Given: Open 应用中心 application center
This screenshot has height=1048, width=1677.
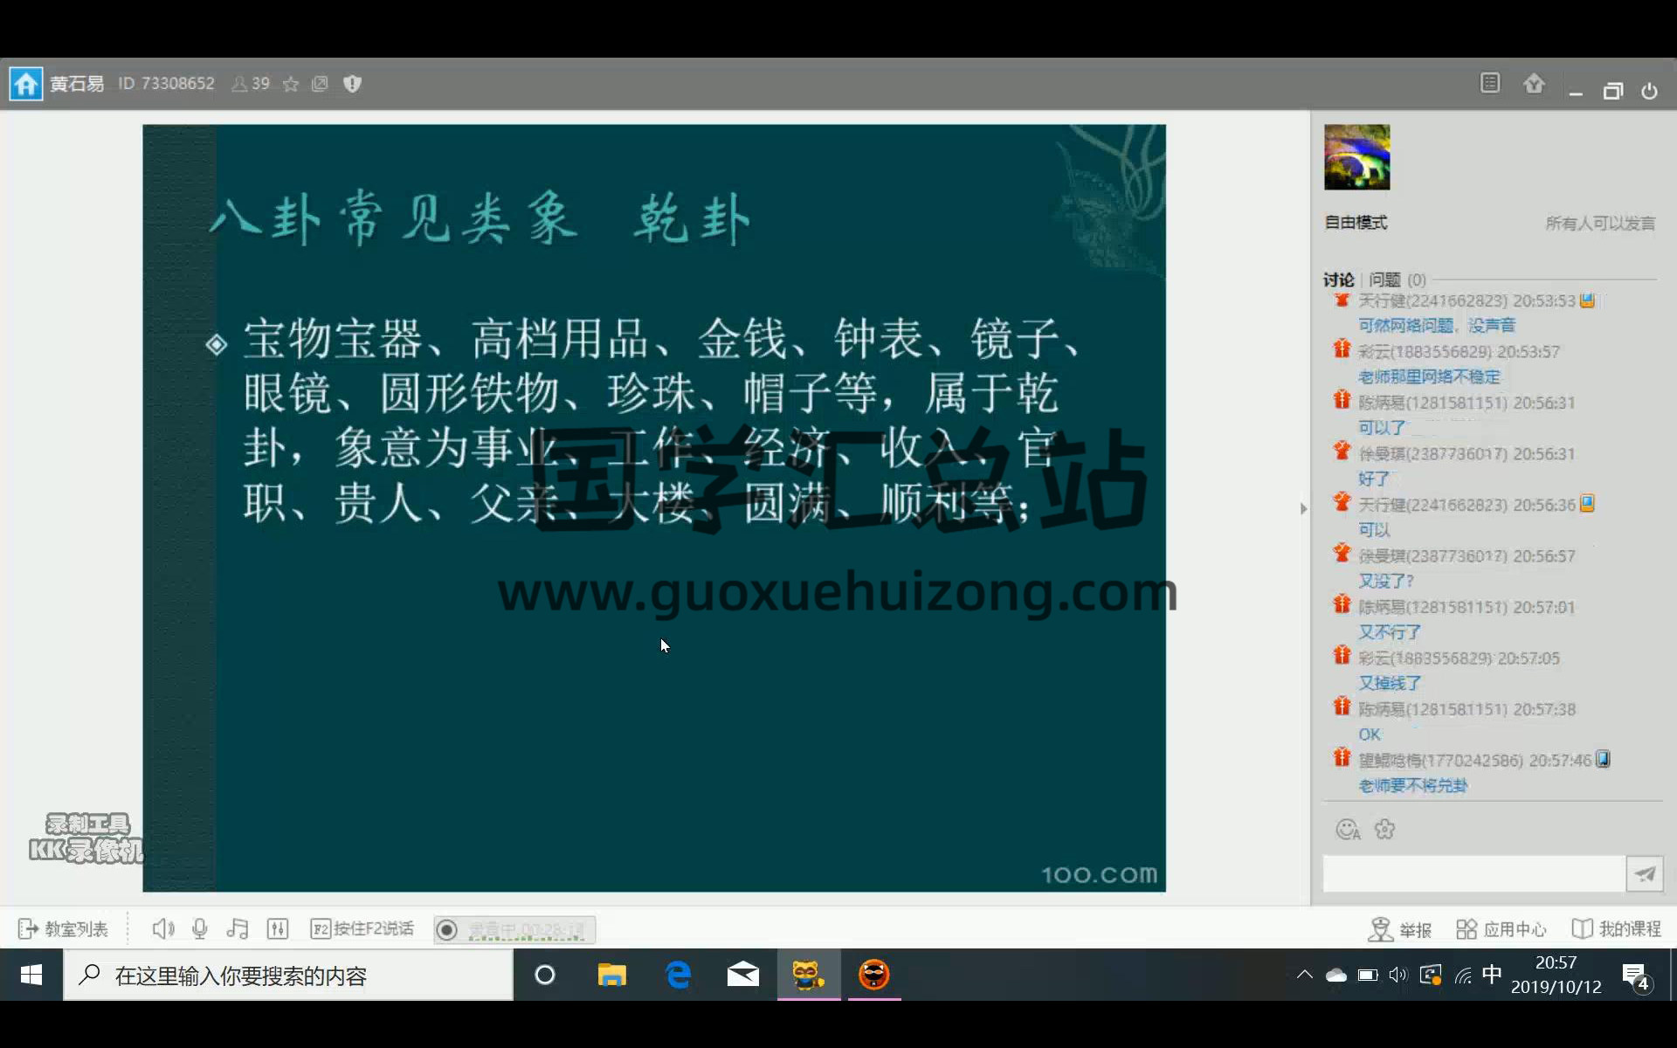Looking at the screenshot, I should click(1501, 929).
